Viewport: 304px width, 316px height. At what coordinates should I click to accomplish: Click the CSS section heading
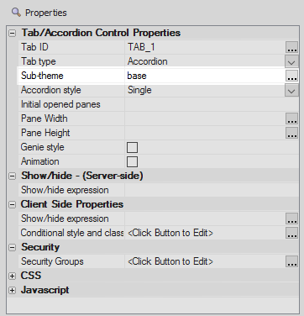coord(31,276)
